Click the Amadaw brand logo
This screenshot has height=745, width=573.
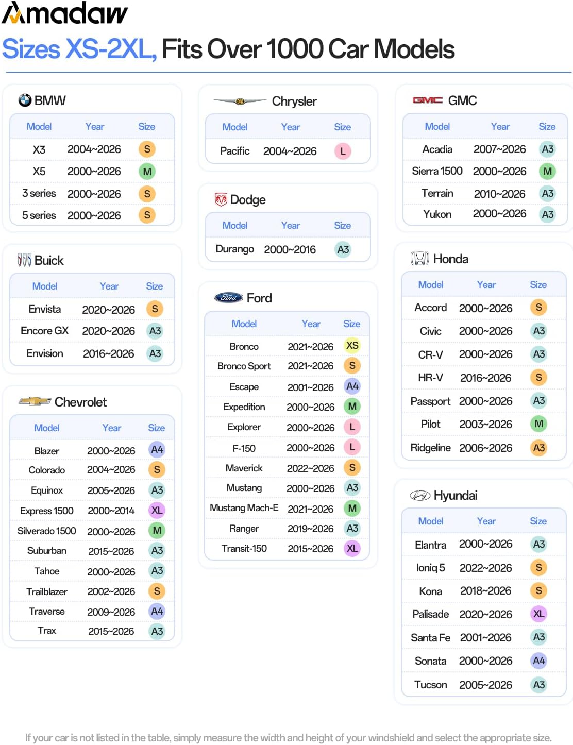point(64,13)
